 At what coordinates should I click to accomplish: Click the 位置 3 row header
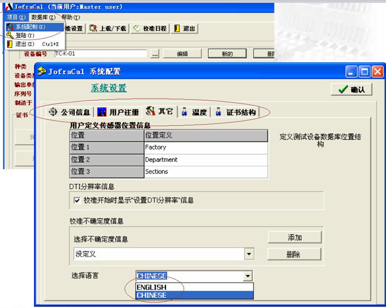[107, 172]
